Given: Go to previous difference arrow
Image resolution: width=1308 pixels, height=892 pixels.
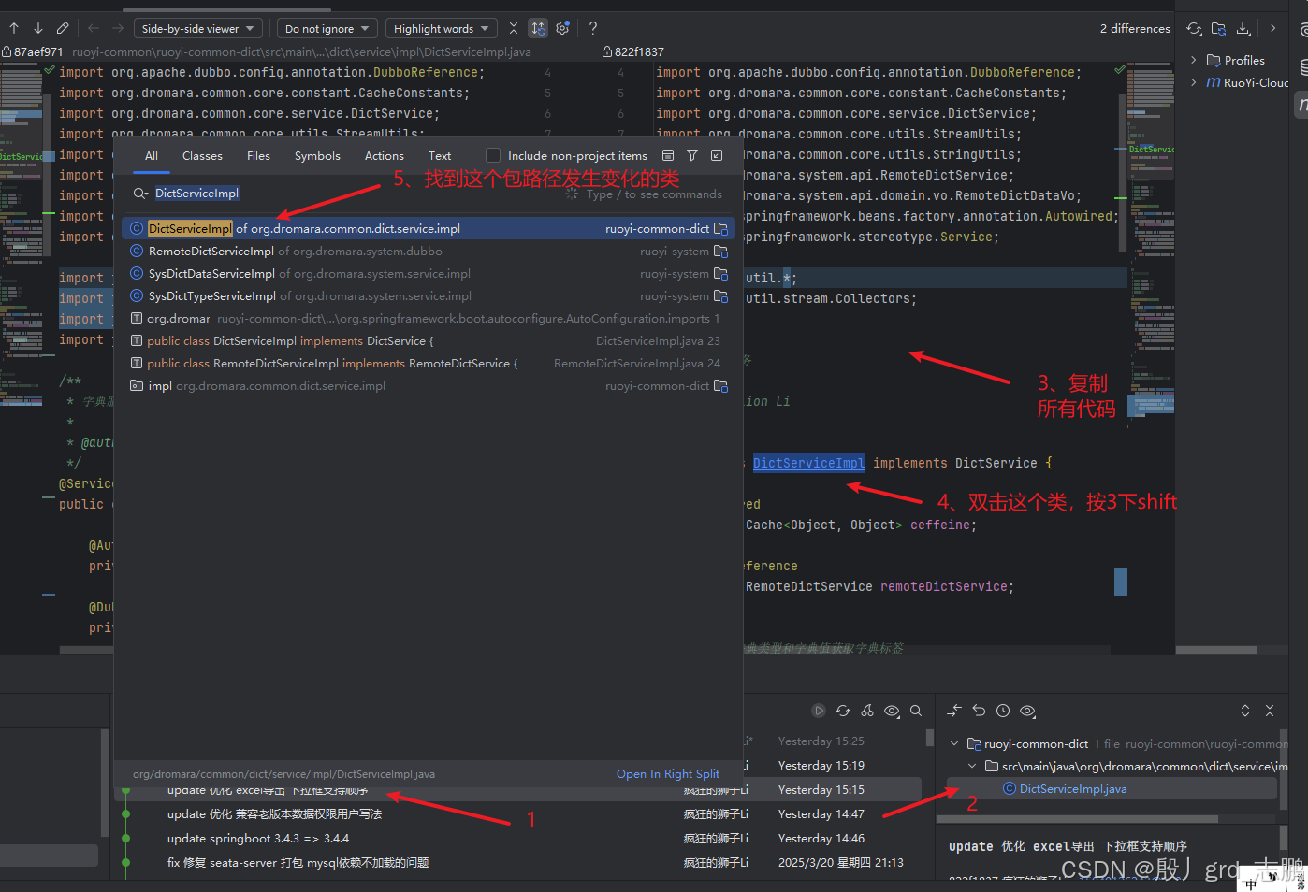Looking at the screenshot, I should pyautogui.click(x=14, y=28).
